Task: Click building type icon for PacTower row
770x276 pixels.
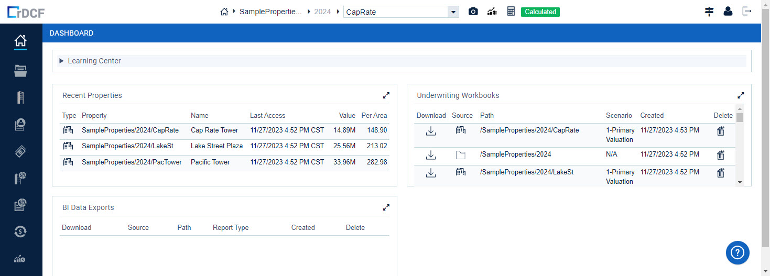Action: pos(68,162)
